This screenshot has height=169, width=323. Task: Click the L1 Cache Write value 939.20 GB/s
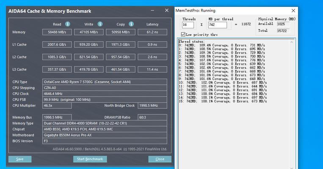(89, 45)
